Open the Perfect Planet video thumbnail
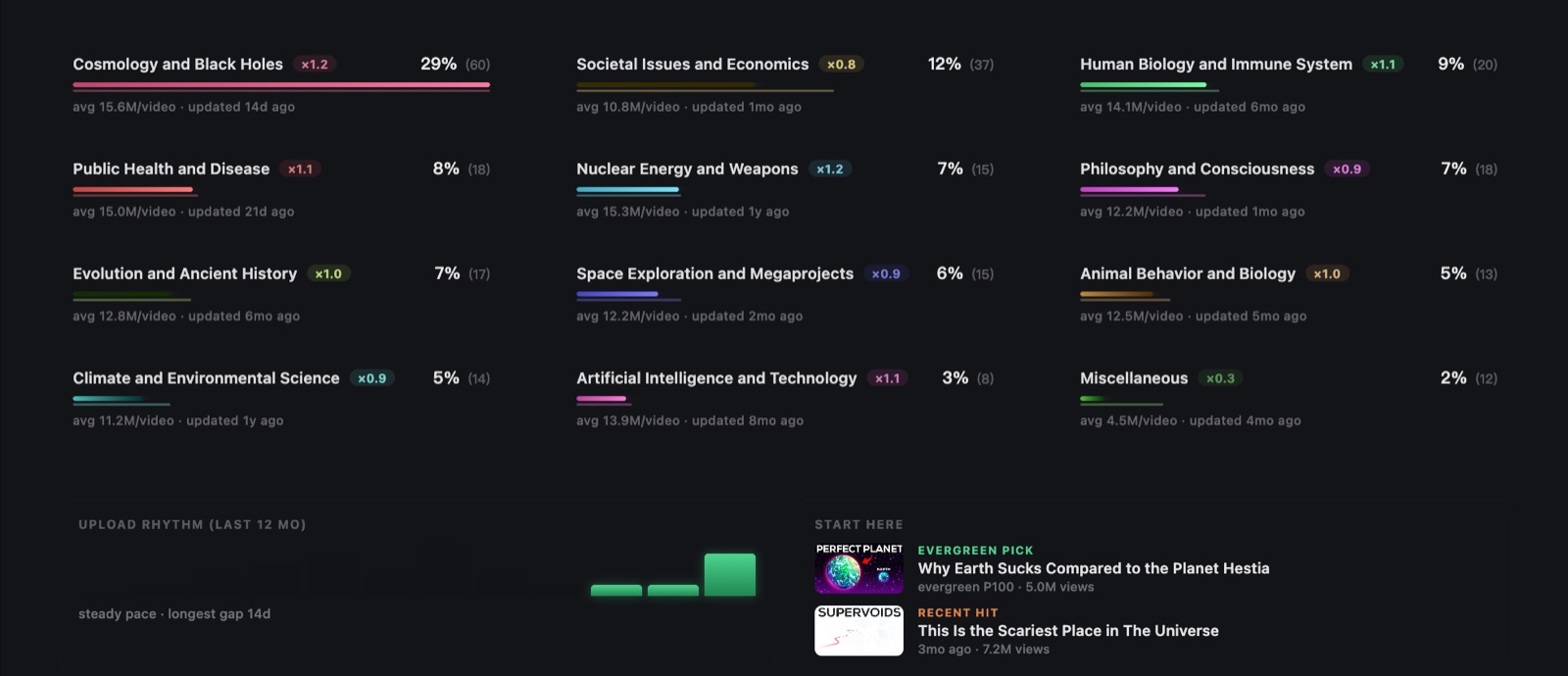 [858, 568]
